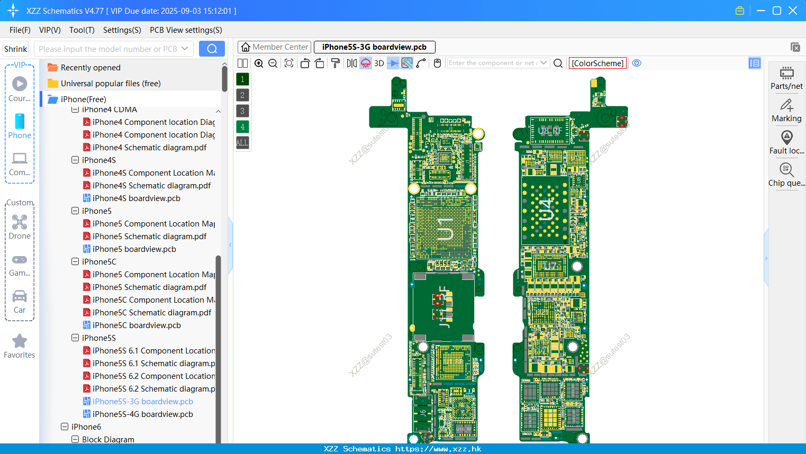
Task: Switch to the Member Center tab
Action: coord(274,47)
